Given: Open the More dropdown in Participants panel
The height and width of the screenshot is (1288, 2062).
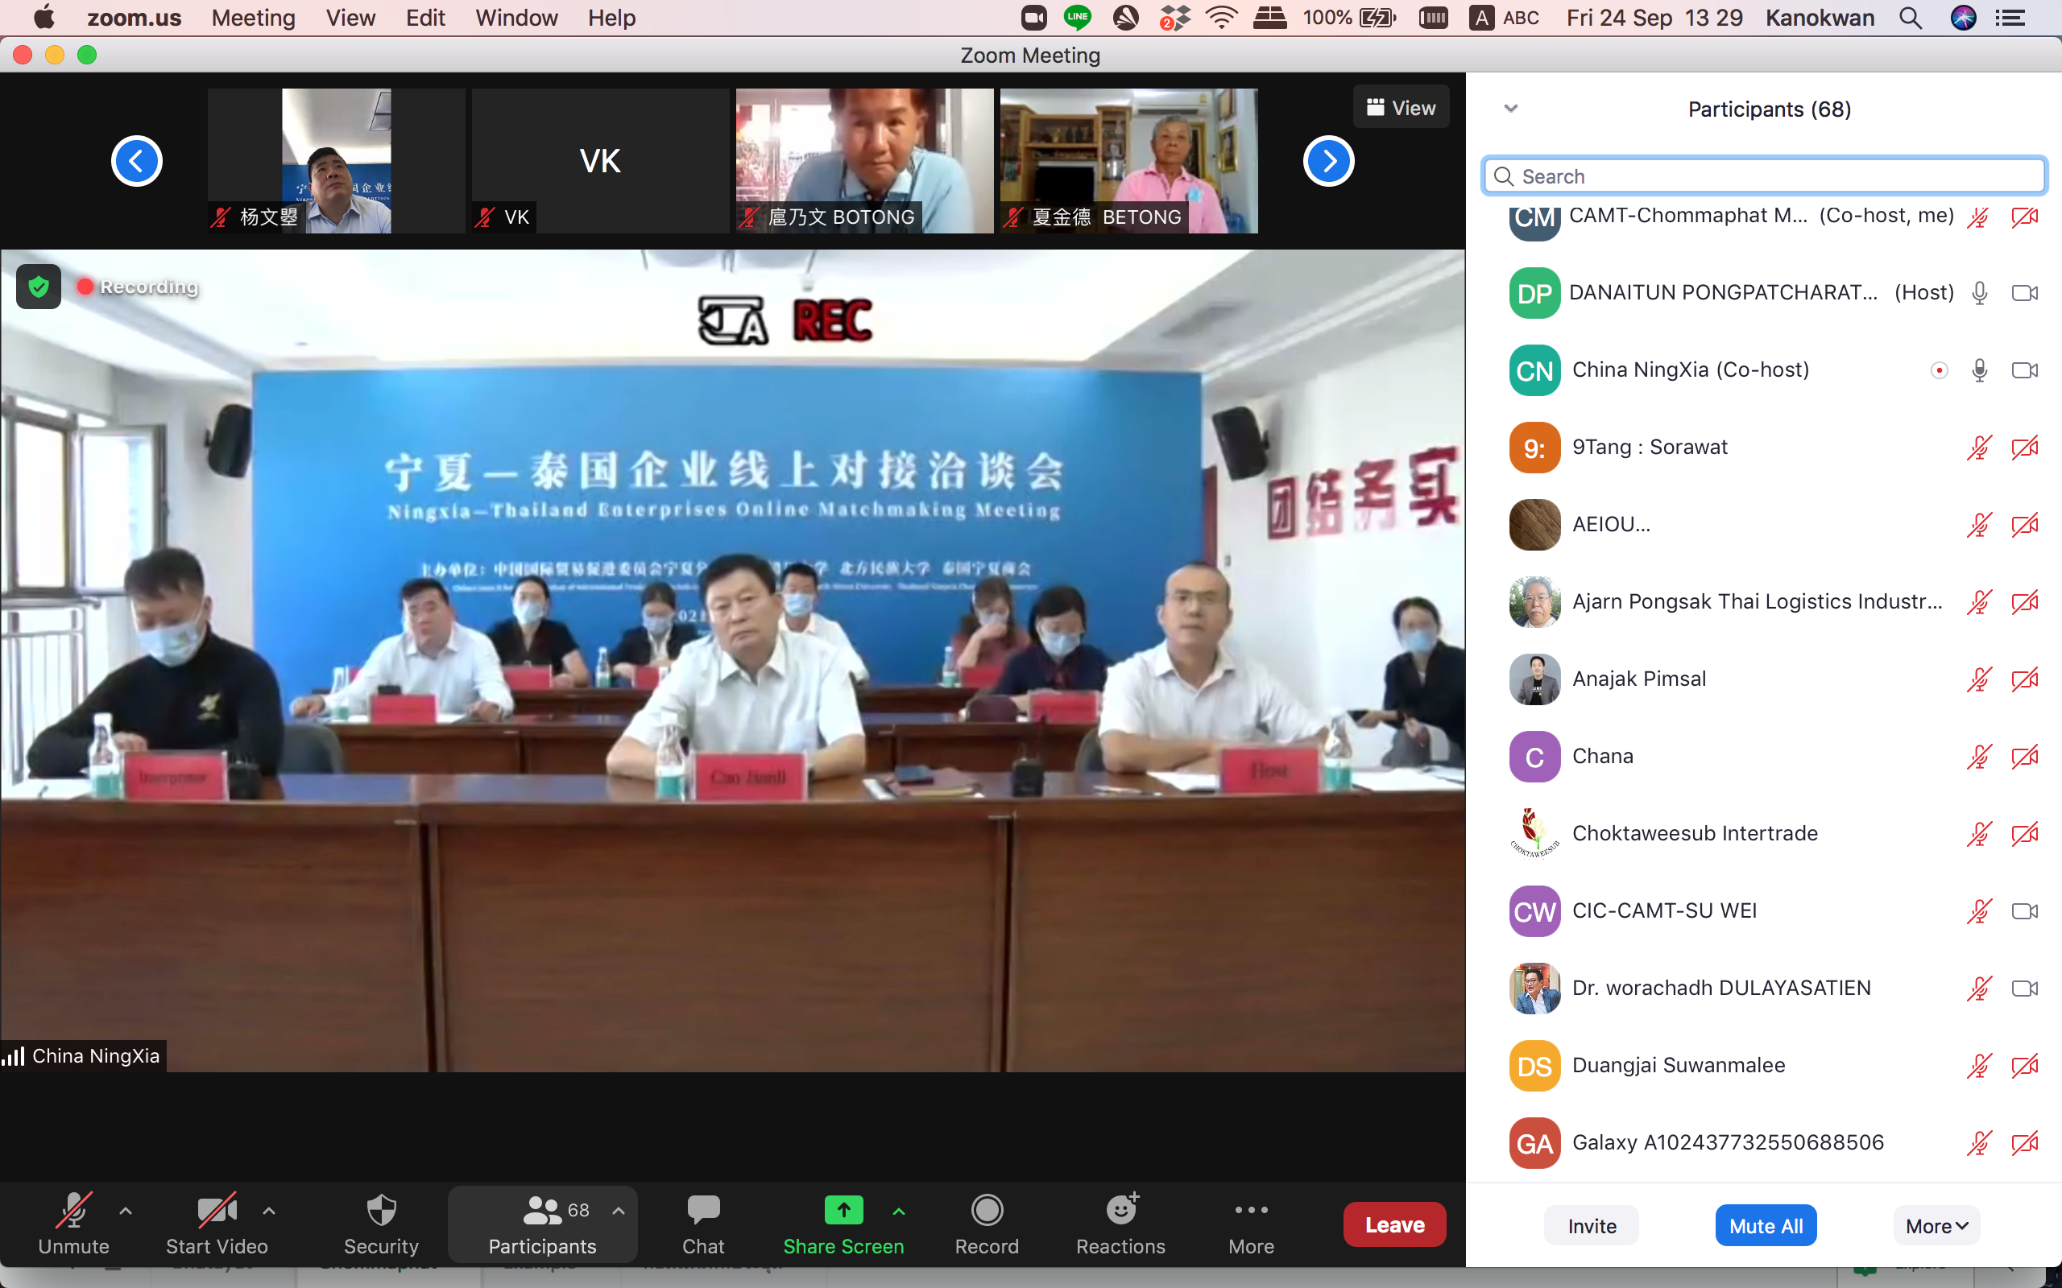Looking at the screenshot, I should pos(1936,1226).
